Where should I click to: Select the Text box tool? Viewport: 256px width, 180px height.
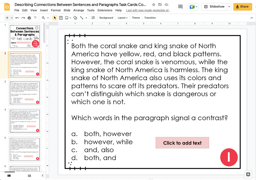point(61,18)
